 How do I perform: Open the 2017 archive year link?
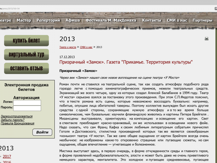[7, 156]
